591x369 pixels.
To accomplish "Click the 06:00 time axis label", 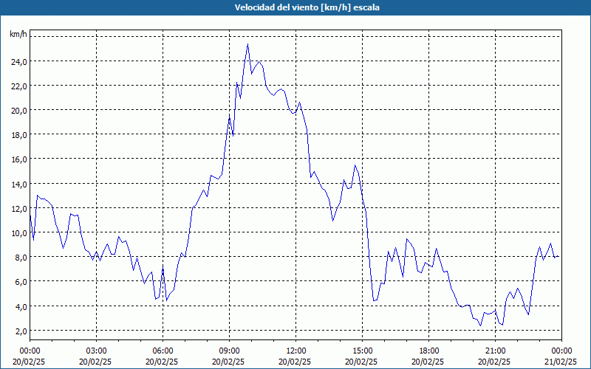I will tap(163, 351).
